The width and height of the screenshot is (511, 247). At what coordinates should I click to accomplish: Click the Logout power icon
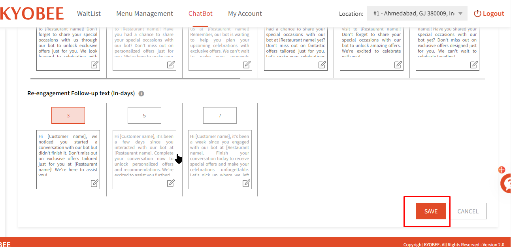tap(477, 13)
